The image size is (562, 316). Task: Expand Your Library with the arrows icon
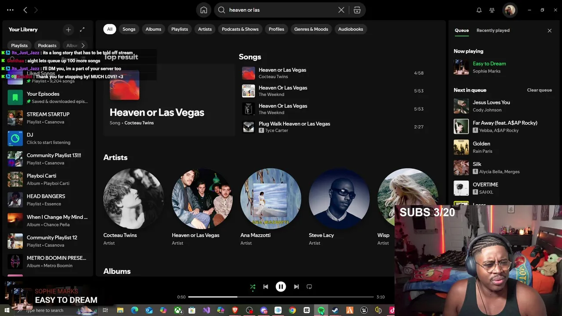(x=82, y=29)
